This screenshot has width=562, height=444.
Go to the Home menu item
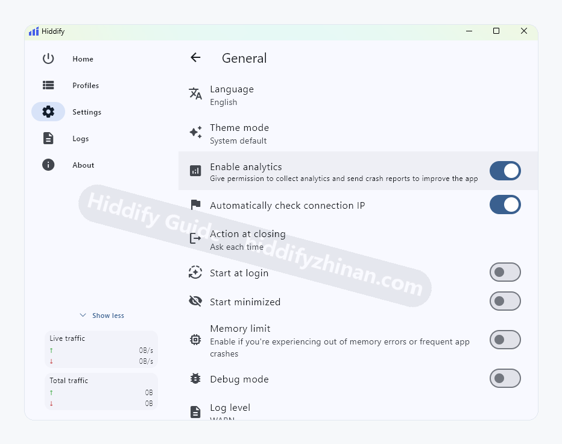(x=83, y=59)
